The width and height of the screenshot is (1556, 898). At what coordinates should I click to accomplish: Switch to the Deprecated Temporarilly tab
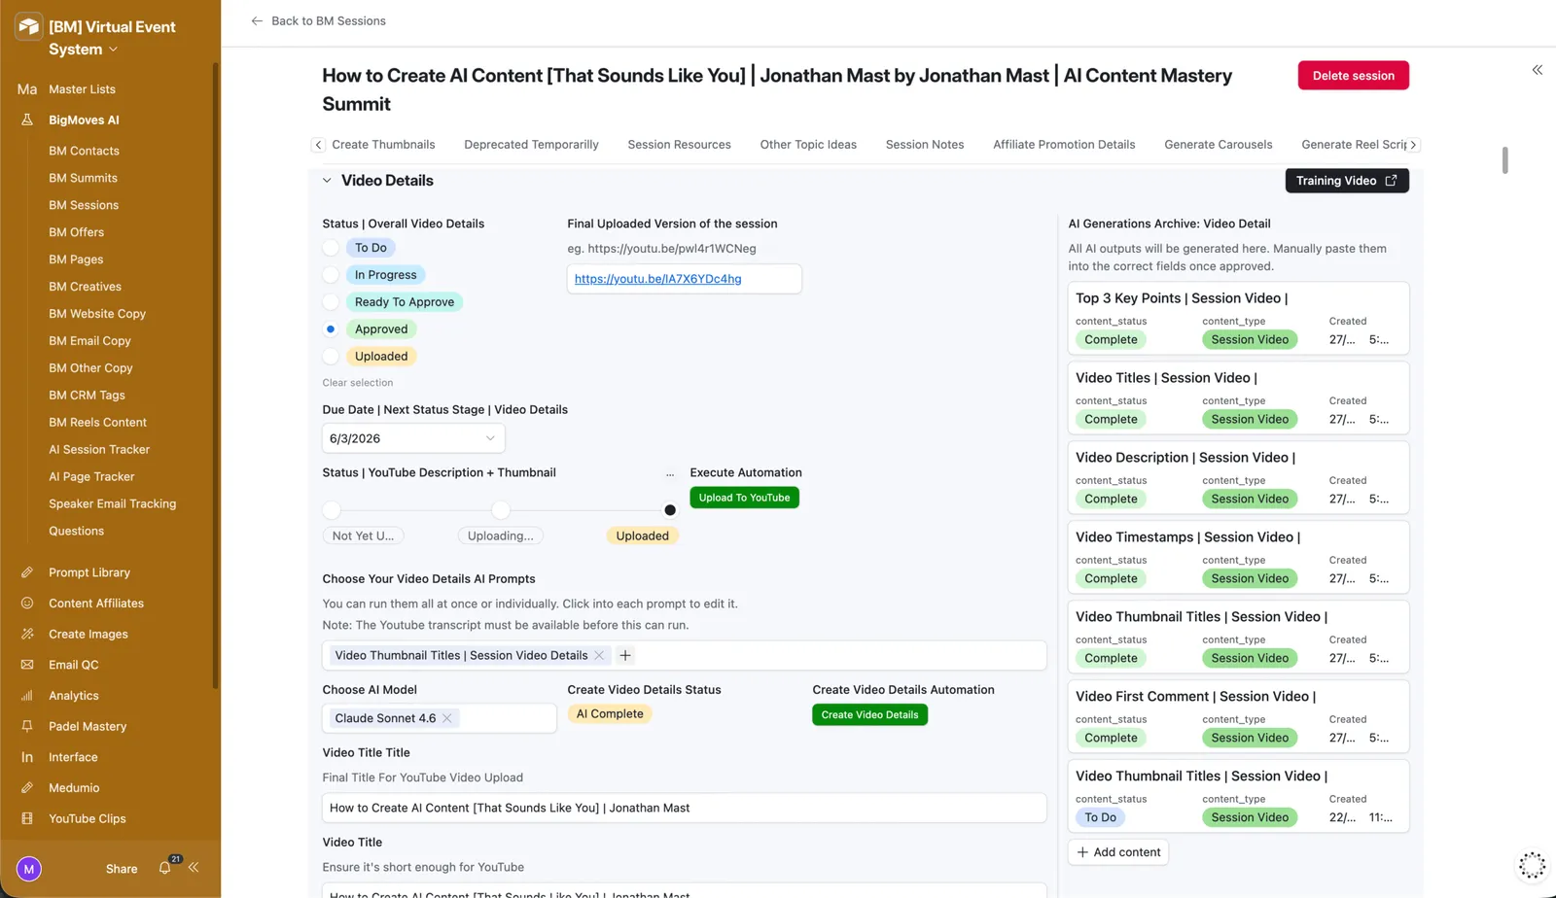point(531,145)
